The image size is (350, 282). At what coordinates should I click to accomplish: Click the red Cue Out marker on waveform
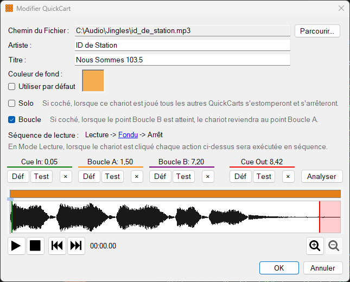tap(320, 217)
